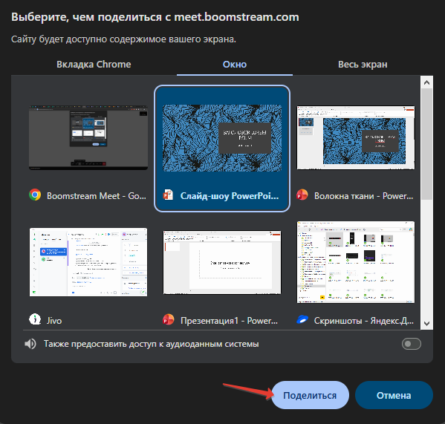Select the Волокна ткани PowerPoint thumbnail

click(356, 138)
